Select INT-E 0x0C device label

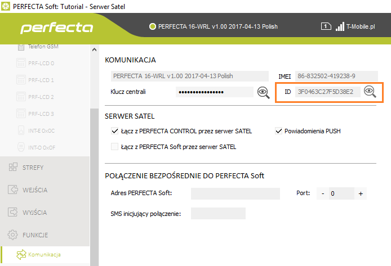pos(41,130)
